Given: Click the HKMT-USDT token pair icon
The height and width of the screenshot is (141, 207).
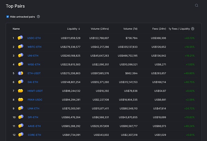Looking at the screenshot, I should coord(21,91).
